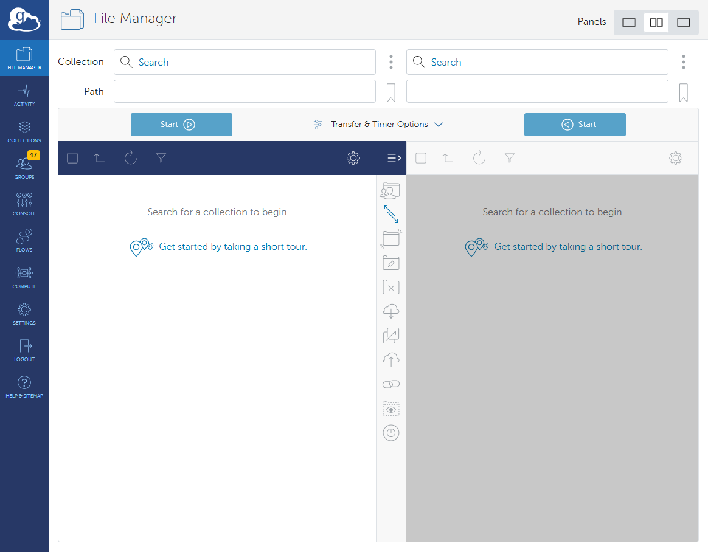Image resolution: width=708 pixels, height=552 pixels.
Task: Go to Groups in sidebar
Action: point(24,168)
